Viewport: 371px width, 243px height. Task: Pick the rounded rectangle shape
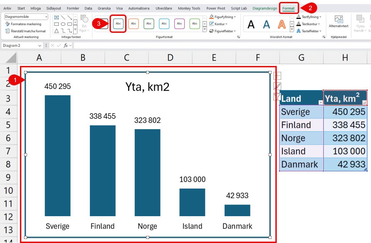[x=70, y=24]
